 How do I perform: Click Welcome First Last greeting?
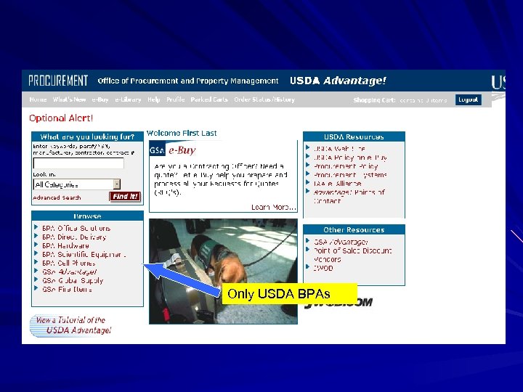coord(182,133)
